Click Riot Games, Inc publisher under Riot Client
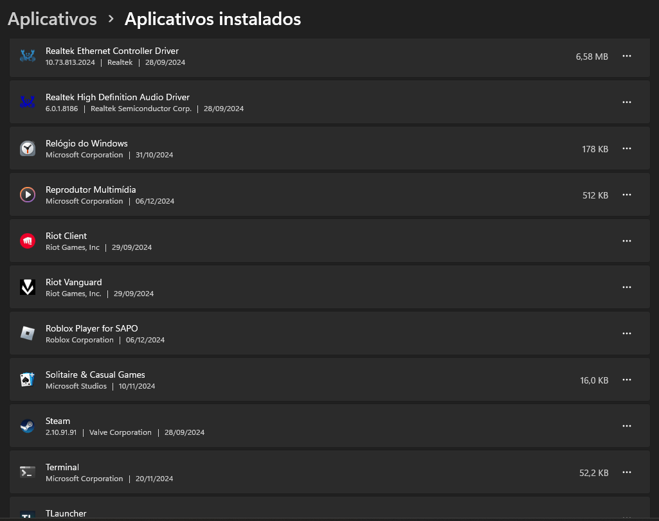This screenshot has width=659, height=521. (x=72, y=248)
